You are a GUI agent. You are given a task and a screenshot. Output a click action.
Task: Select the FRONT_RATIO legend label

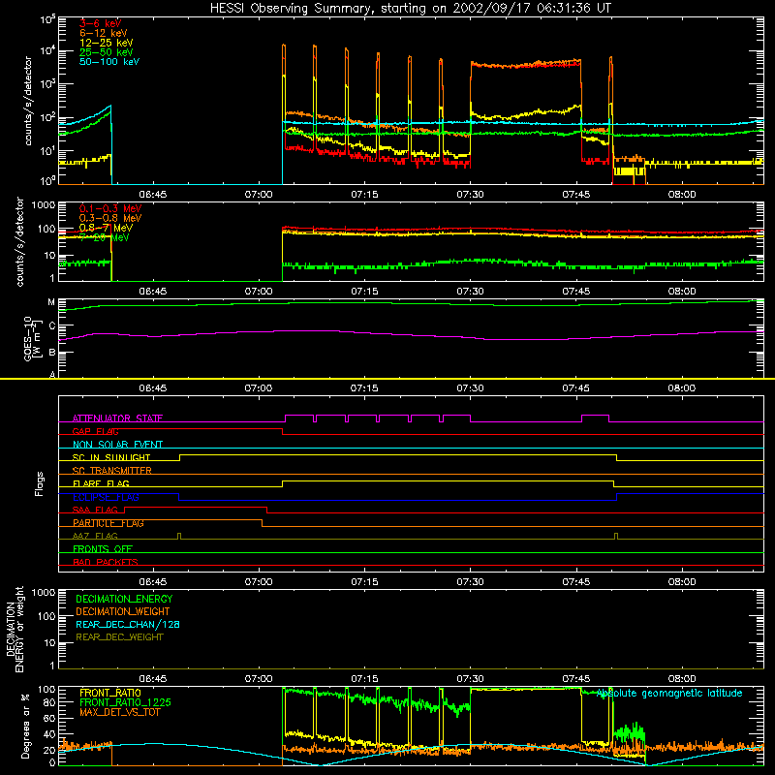pyautogui.click(x=110, y=693)
